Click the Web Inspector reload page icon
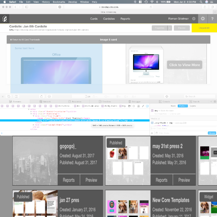 41,96
